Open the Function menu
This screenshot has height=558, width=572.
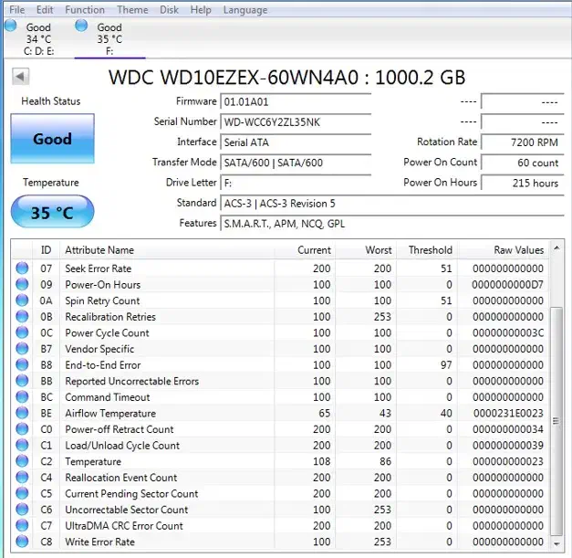pyautogui.click(x=84, y=10)
